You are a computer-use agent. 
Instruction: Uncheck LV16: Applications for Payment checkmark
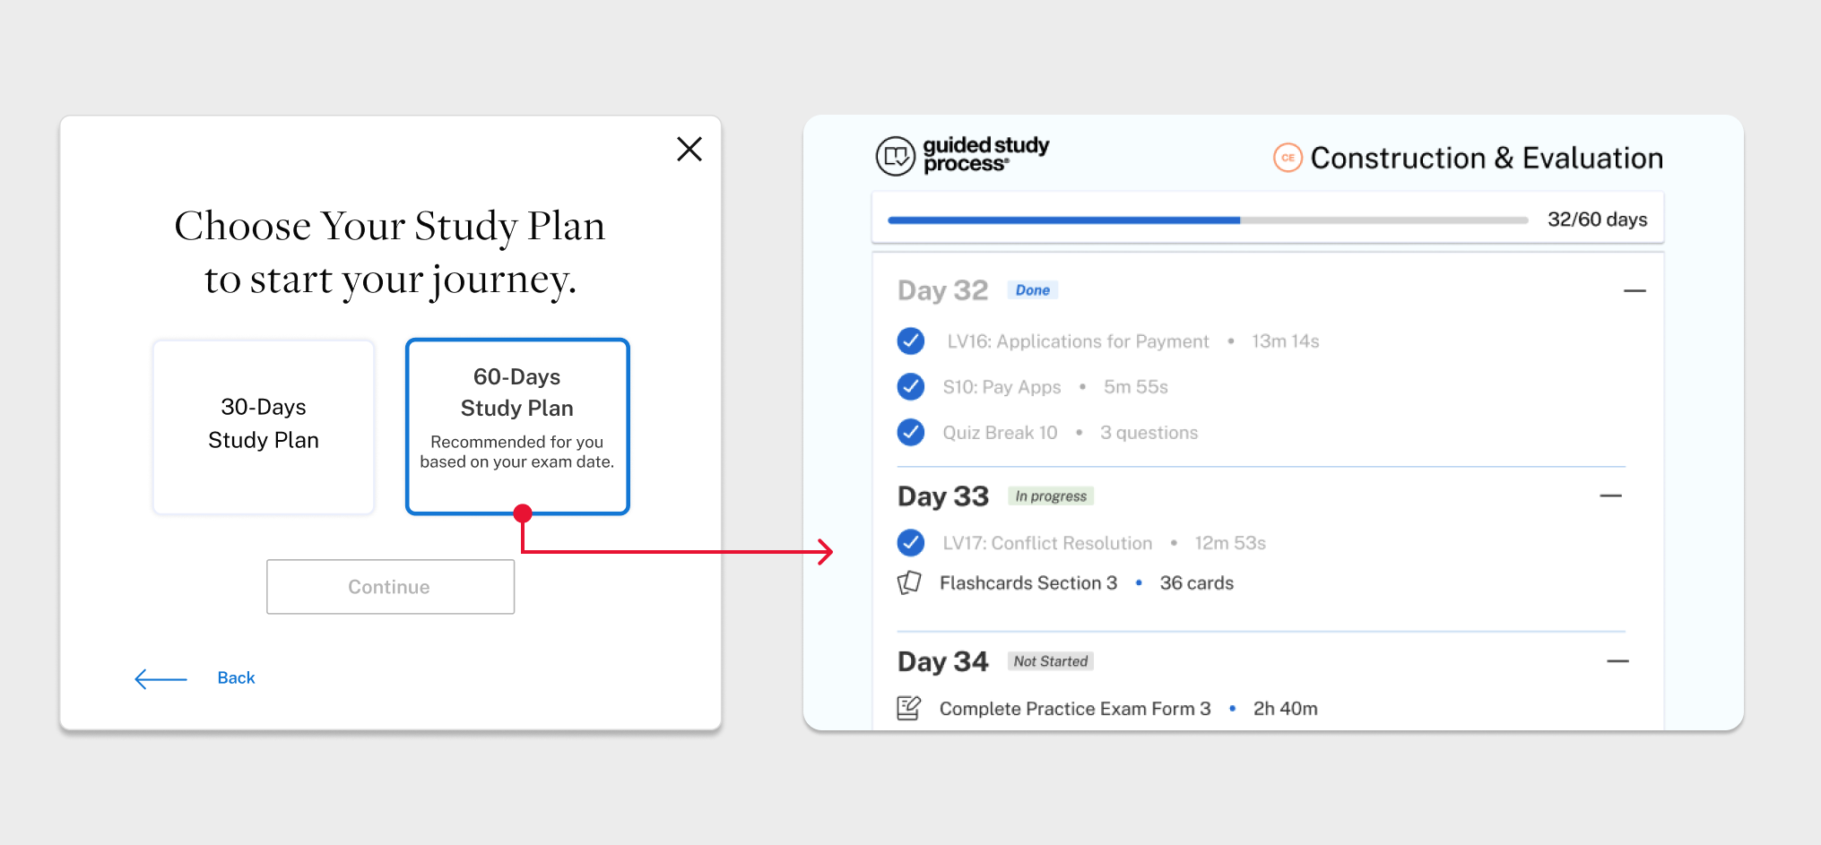click(x=911, y=341)
